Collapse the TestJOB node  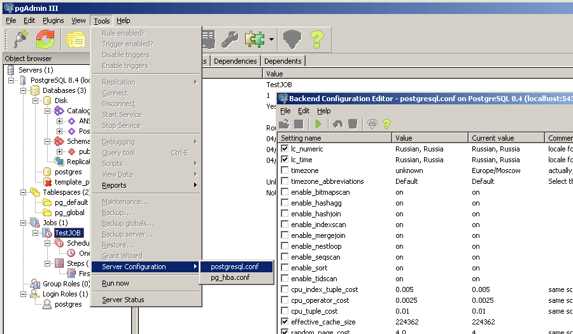(x=35, y=233)
